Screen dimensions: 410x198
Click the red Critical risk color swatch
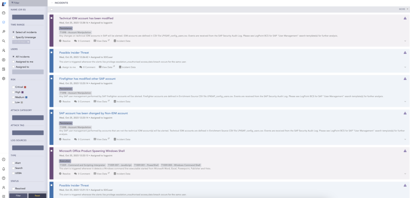[x=25, y=87]
